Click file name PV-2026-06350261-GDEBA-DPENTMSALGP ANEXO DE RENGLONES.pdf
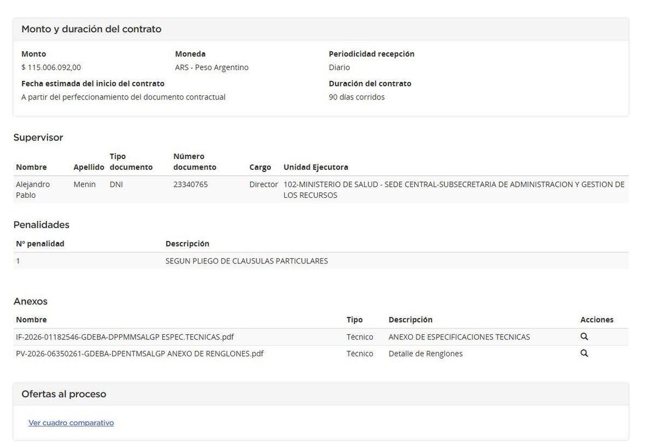 click(139, 353)
